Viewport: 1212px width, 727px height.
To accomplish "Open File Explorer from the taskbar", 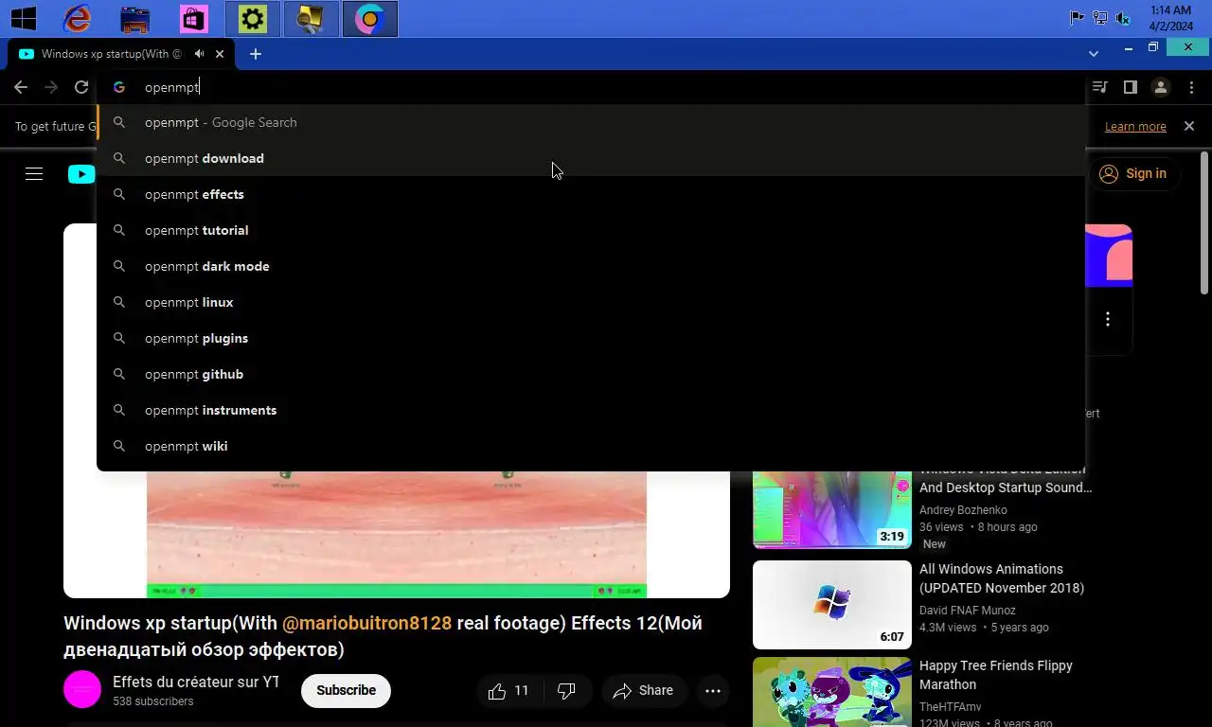I will coord(135,18).
